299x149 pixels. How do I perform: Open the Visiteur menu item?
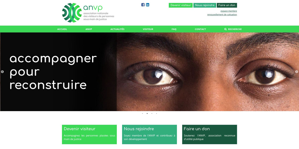tap(148, 29)
